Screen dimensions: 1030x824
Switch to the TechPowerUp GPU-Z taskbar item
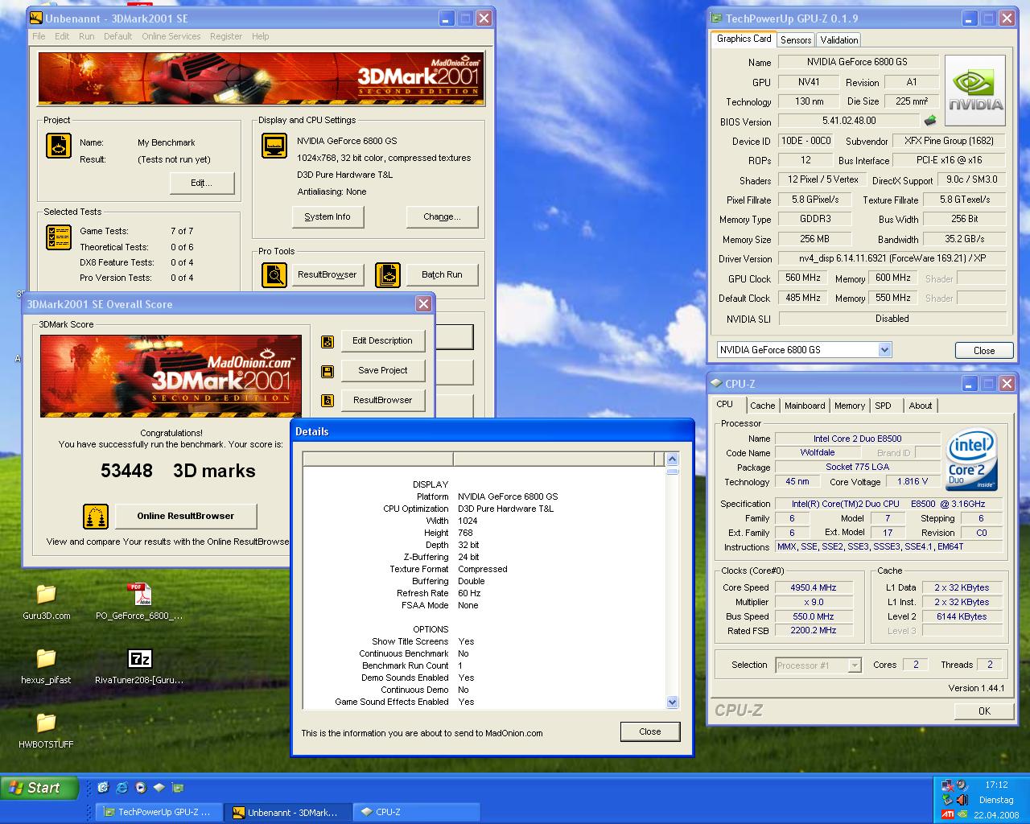point(158,812)
